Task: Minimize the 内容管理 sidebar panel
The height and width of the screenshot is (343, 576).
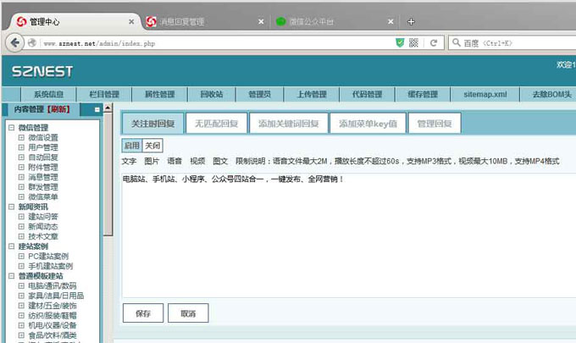Action: pos(97,109)
